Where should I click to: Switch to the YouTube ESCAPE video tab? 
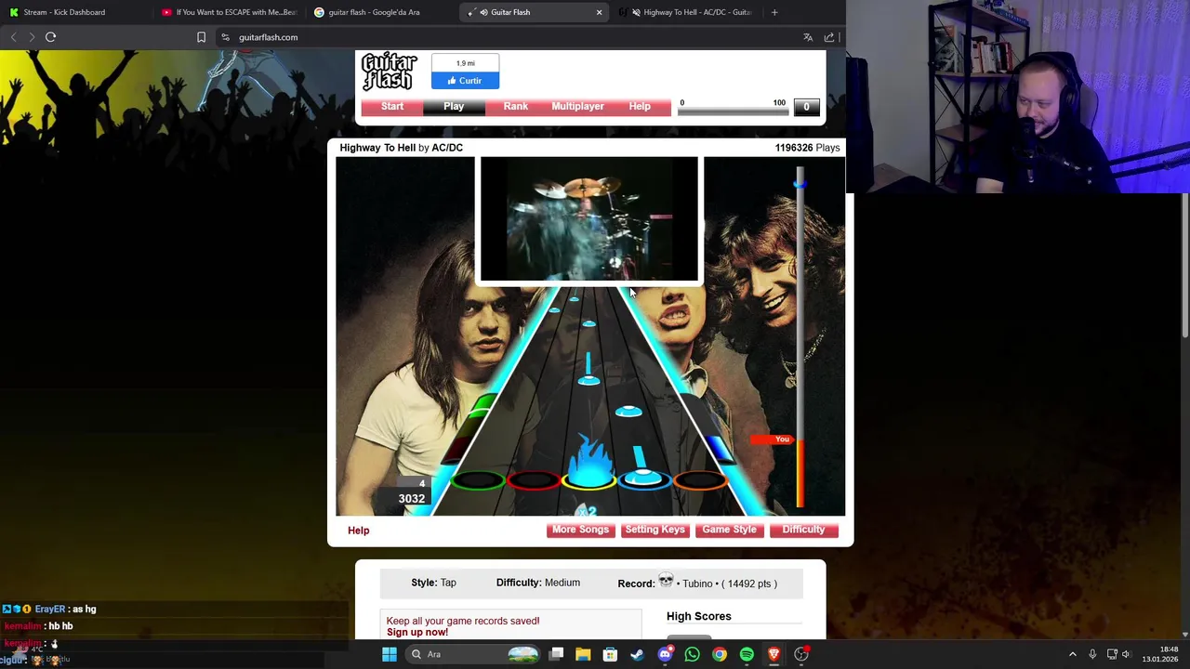[229, 12]
